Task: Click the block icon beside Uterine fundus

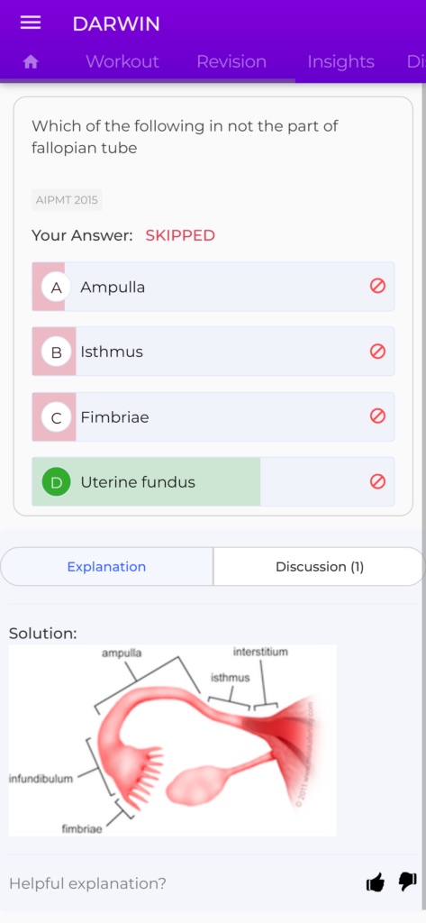Action: click(x=377, y=481)
